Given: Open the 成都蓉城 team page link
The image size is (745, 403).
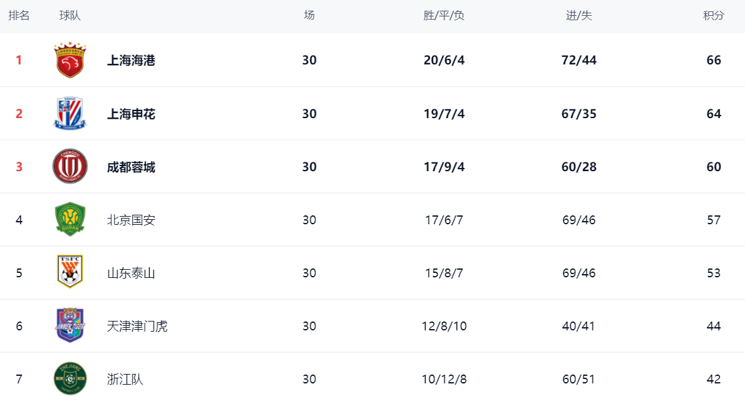Looking at the screenshot, I should 131,167.
